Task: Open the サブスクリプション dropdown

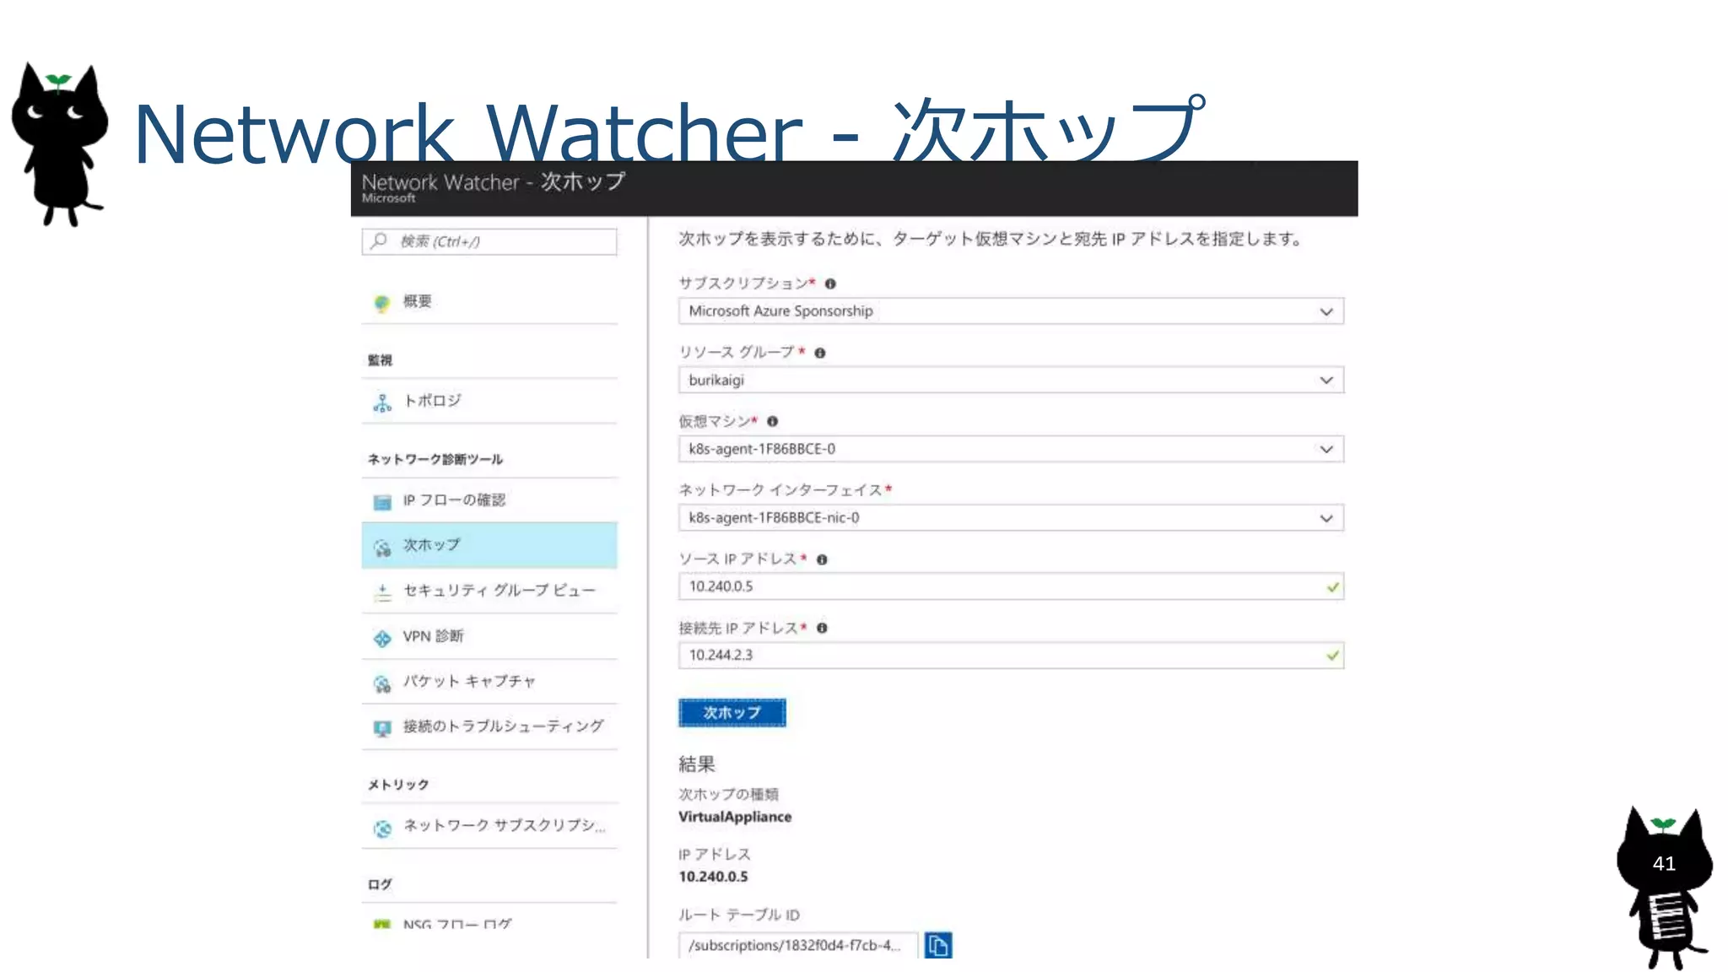Action: pyautogui.click(x=1011, y=311)
